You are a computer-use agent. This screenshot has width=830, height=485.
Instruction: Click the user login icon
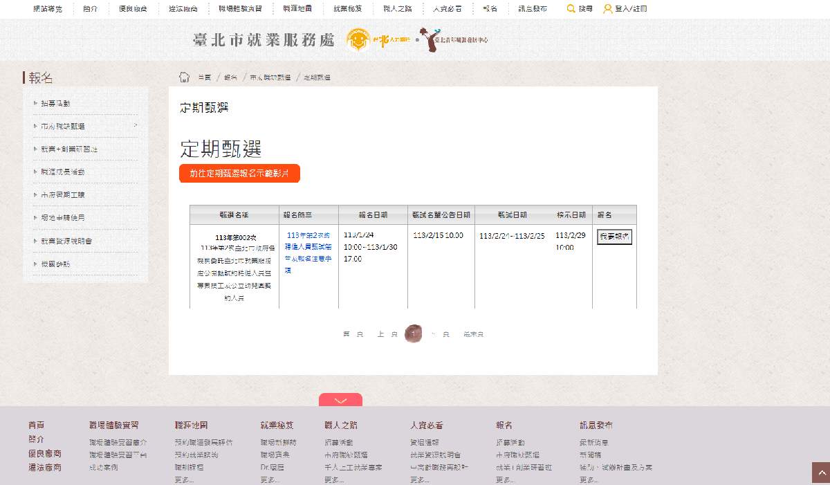pos(607,9)
